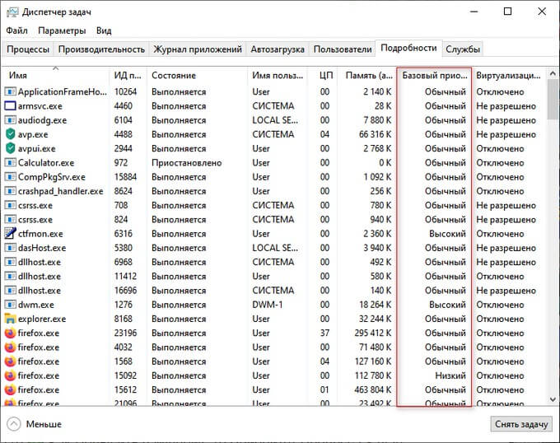
Task: Click the Task Manager title bar icon
Action: pos(12,12)
